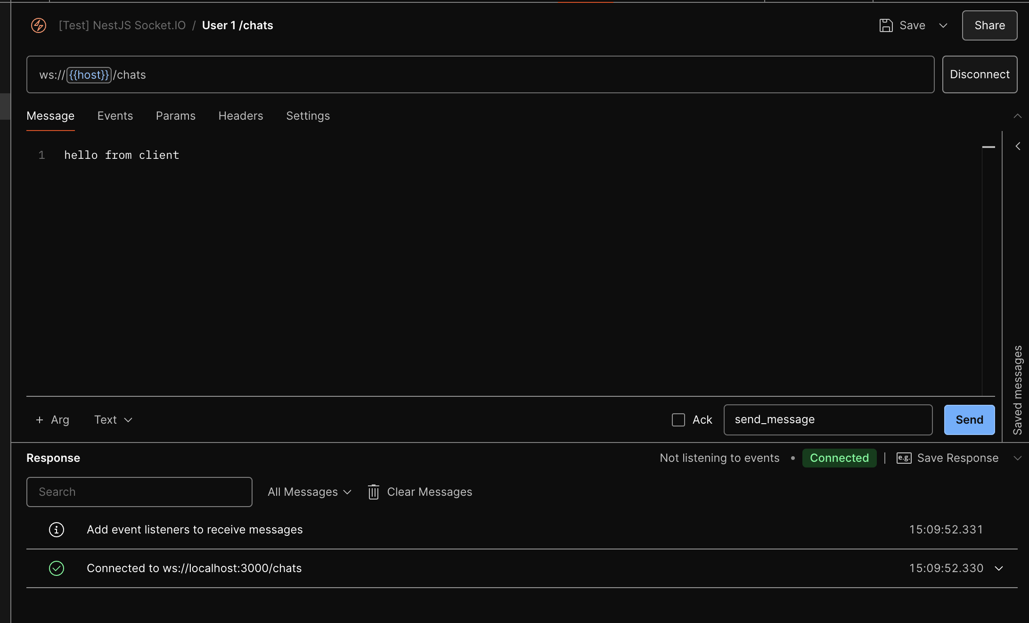Open the Save options dropdown arrow
The height and width of the screenshot is (623, 1029).
(943, 25)
